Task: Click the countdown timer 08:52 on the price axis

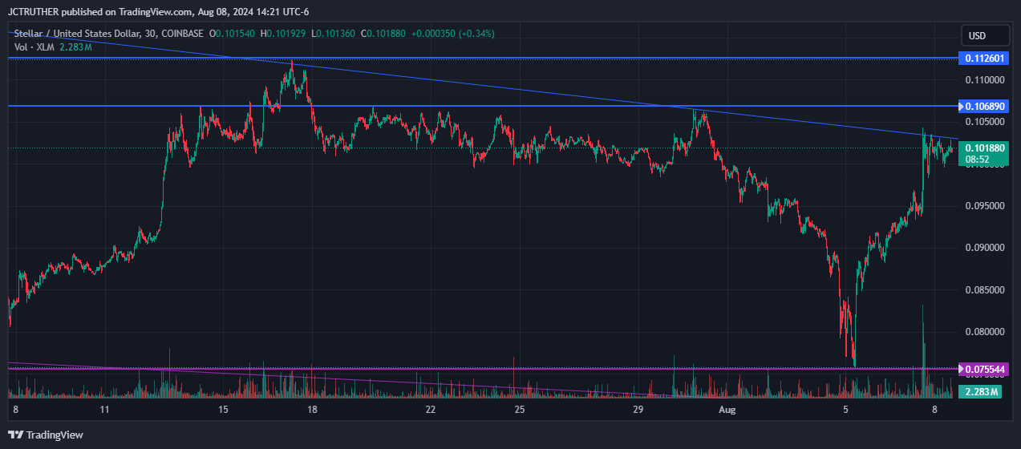Action: point(977,160)
